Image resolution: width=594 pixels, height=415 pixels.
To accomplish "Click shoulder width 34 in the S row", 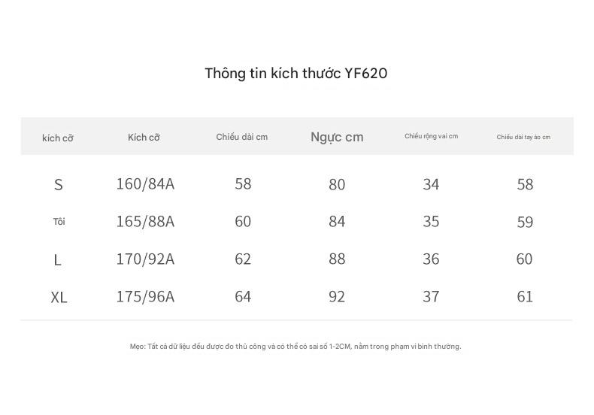I will 431,184.
